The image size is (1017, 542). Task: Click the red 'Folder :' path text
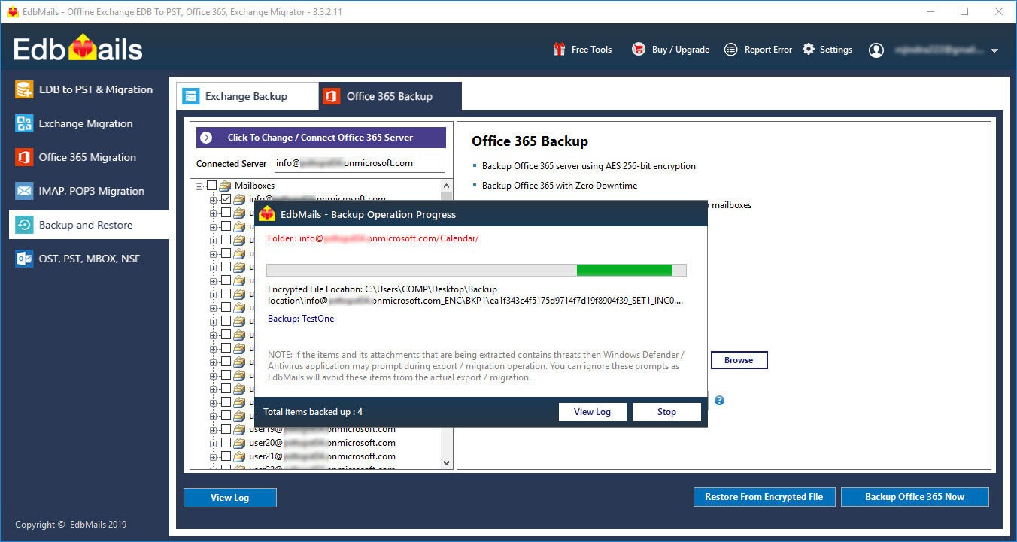tap(373, 238)
